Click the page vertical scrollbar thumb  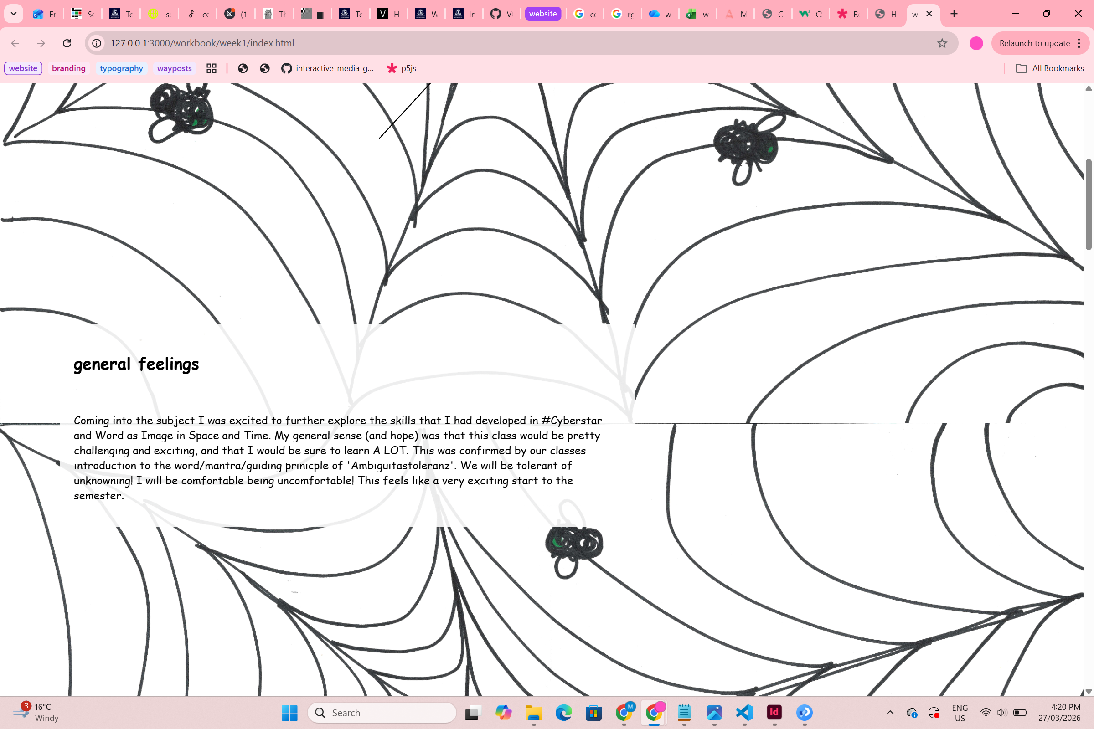1089,205
